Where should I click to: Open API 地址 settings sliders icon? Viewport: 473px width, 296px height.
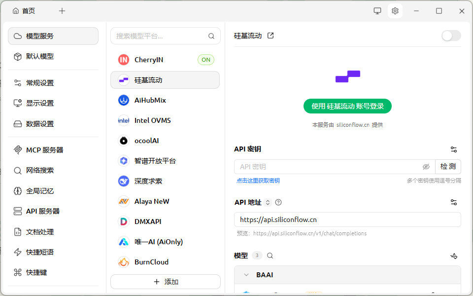tap(454, 202)
